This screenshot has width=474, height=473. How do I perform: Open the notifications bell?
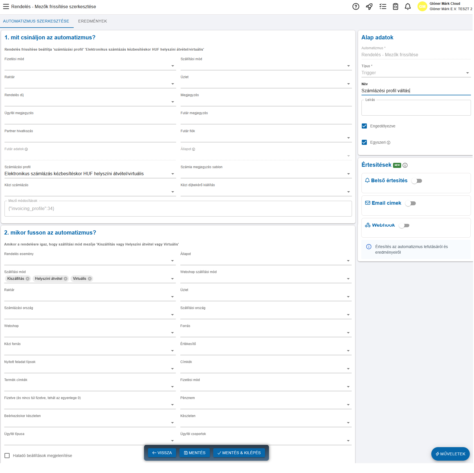tap(408, 6)
